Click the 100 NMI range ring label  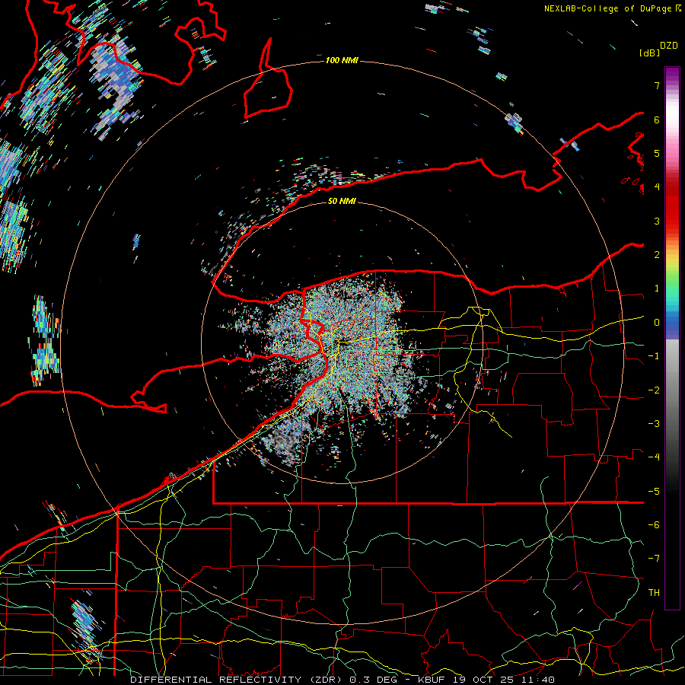342,60
